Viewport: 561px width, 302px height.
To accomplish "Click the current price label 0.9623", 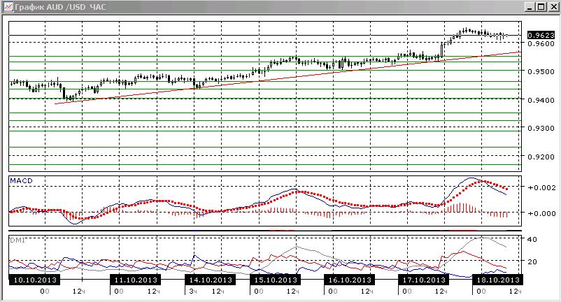I will (x=541, y=35).
